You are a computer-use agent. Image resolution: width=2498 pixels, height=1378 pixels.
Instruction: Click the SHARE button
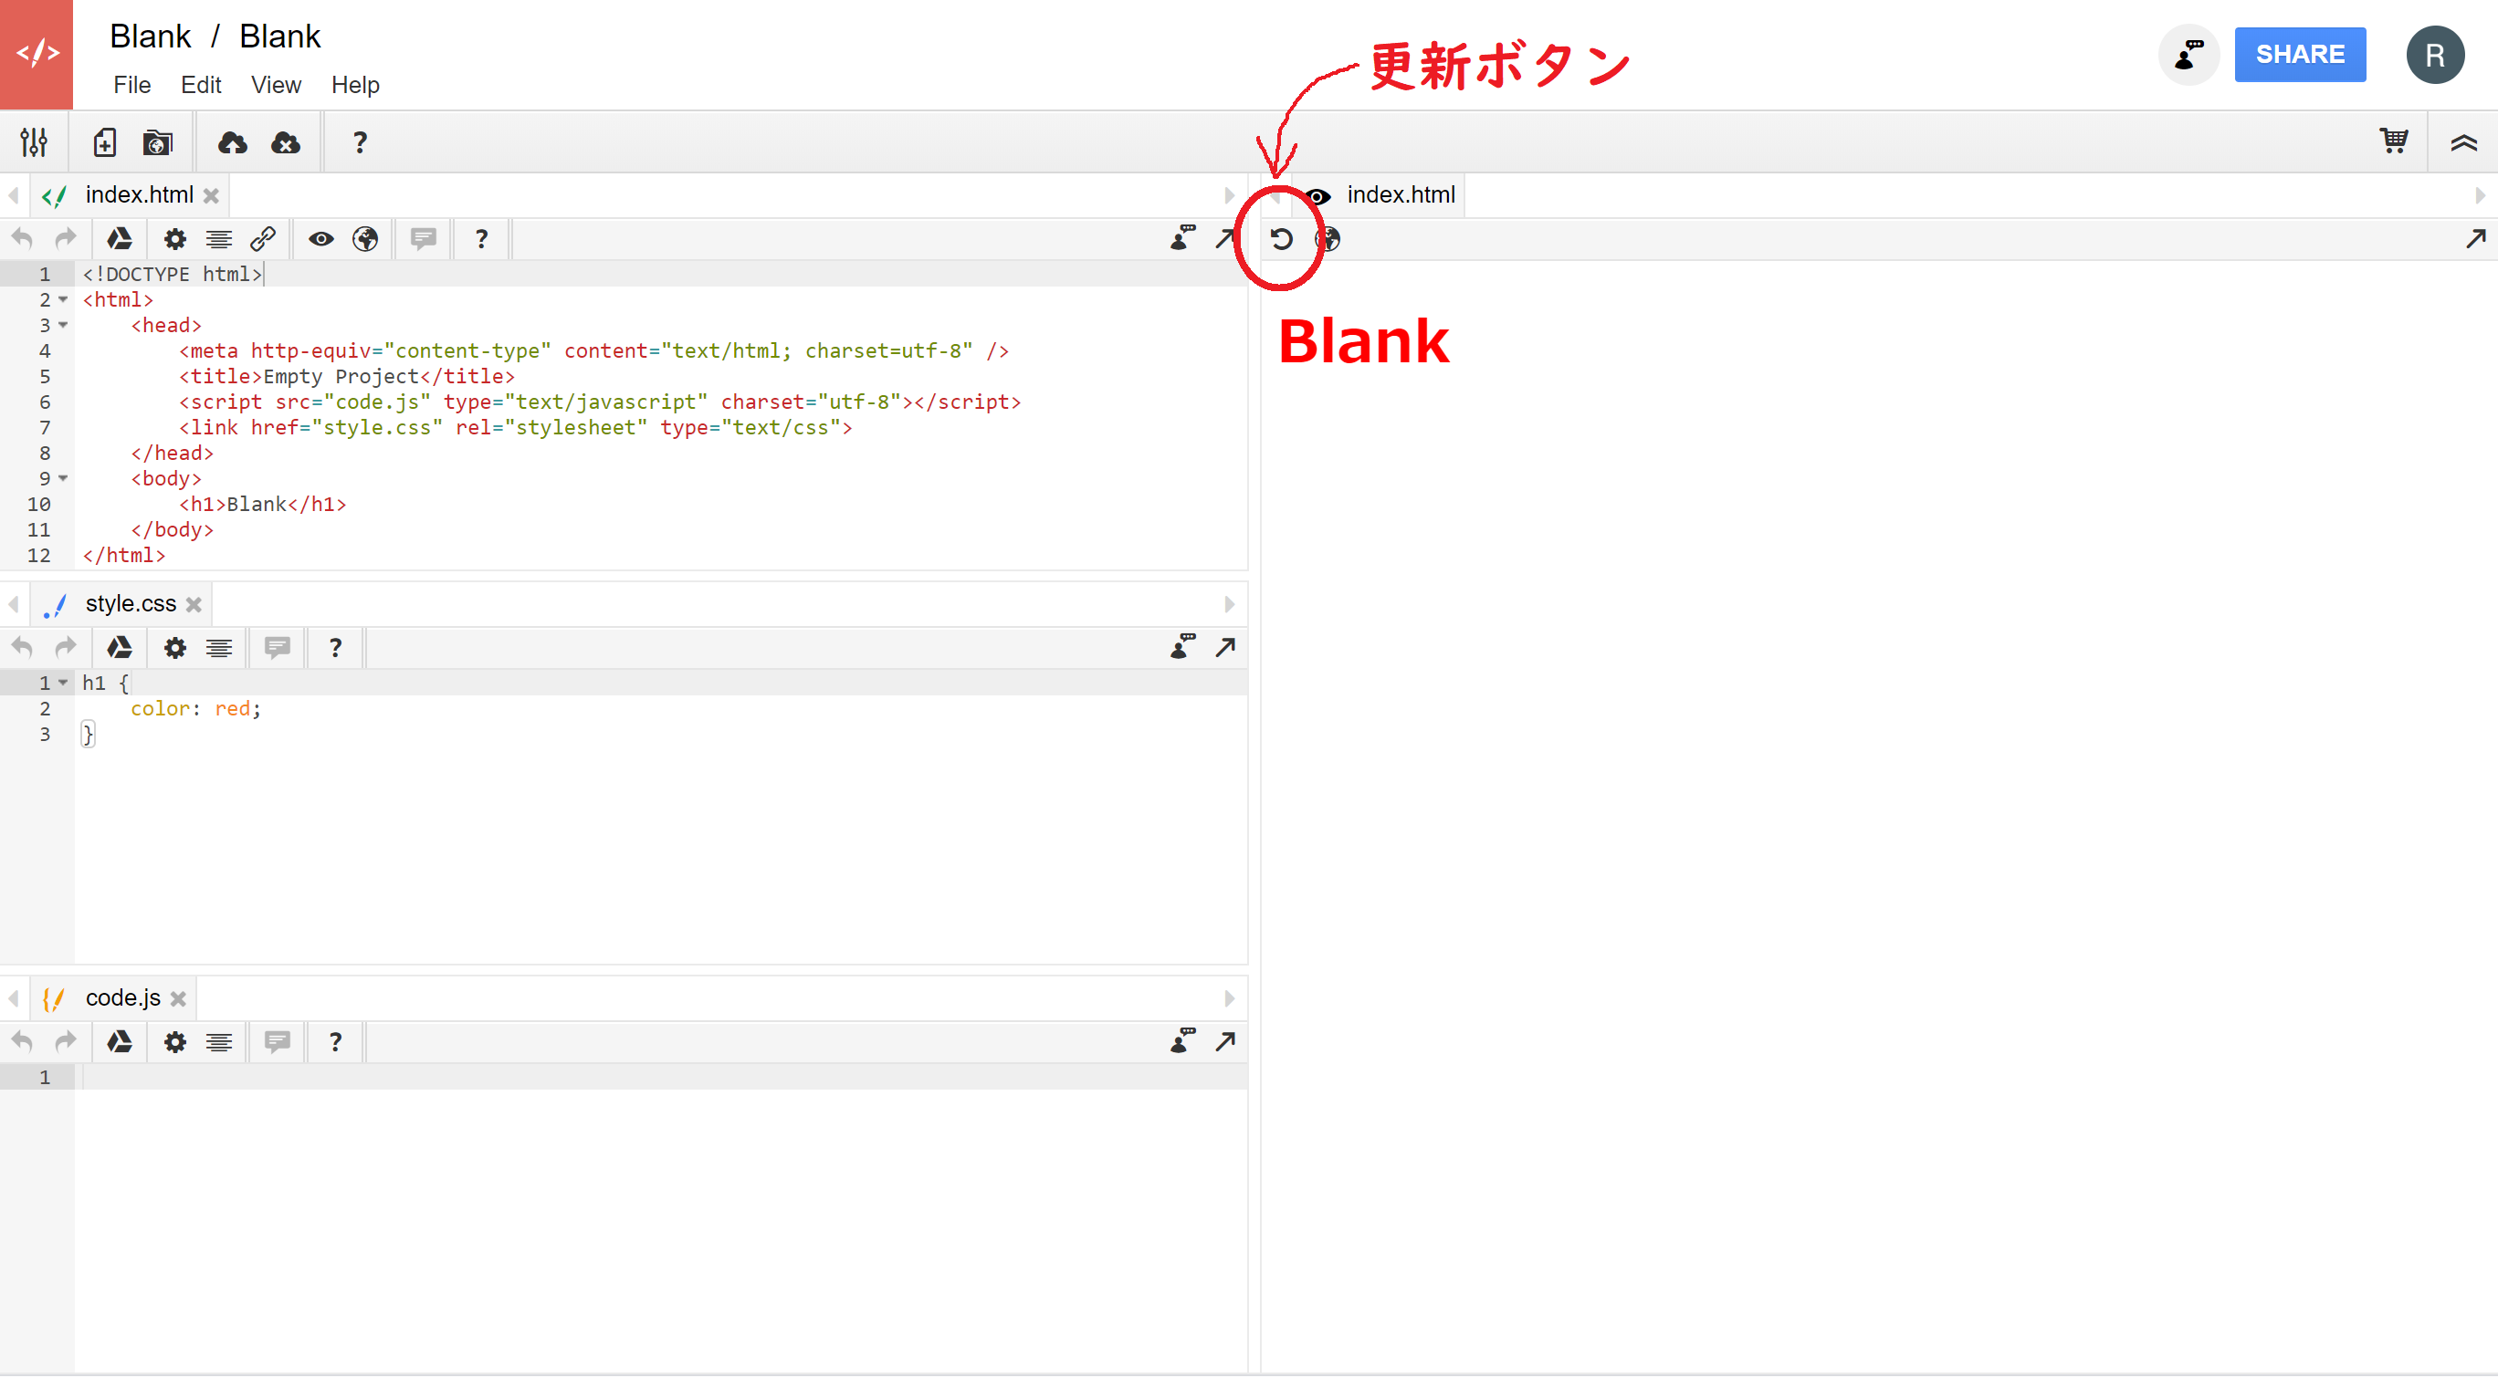tap(2300, 54)
